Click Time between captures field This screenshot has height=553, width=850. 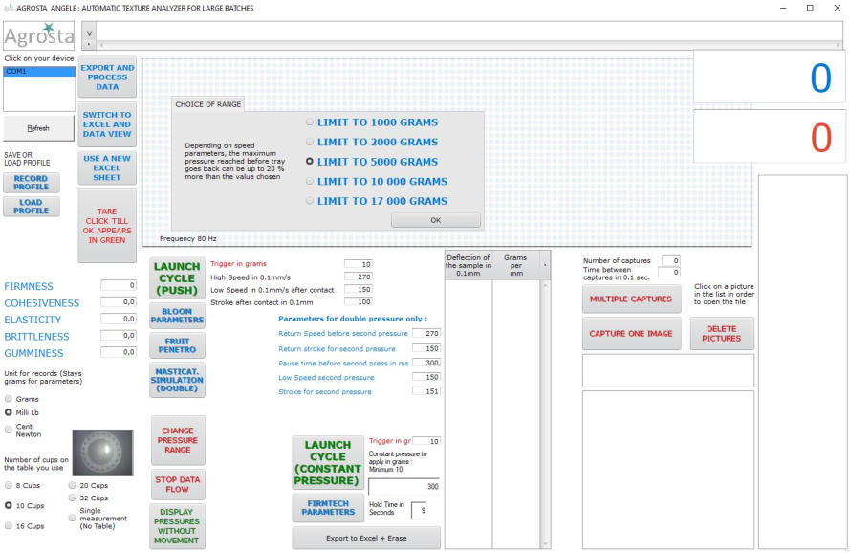pyautogui.click(x=669, y=273)
